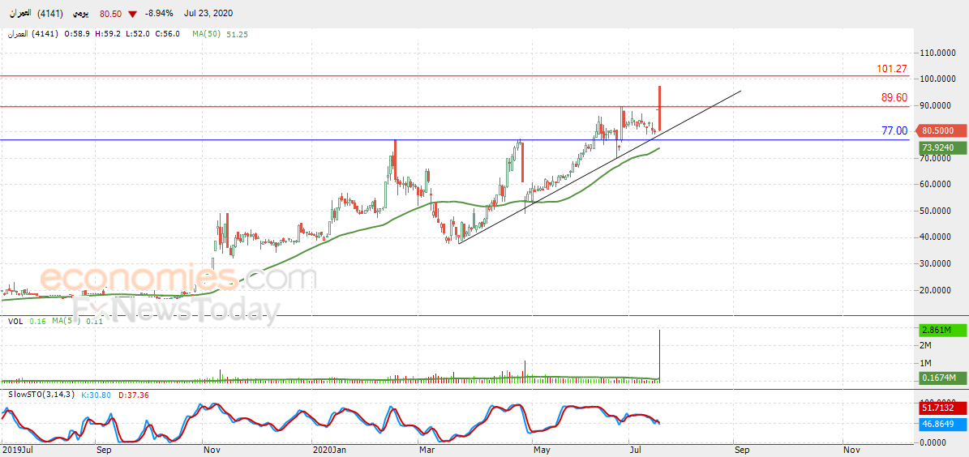This screenshot has width=969, height=457.
Task: Click the tall red candle near 100
Action: pyautogui.click(x=660, y=108)
